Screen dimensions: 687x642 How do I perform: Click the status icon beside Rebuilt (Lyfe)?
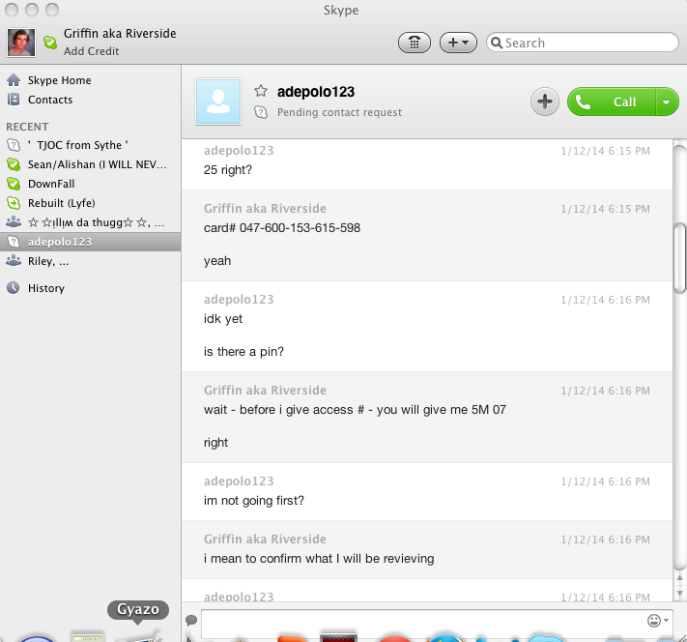pos(14,203)
